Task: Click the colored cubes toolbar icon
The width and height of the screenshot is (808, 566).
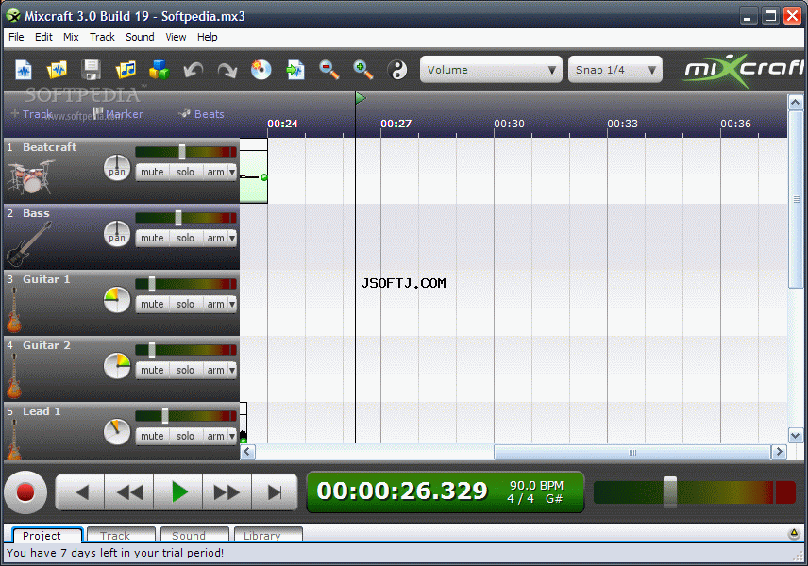Action: click(160, 70)
